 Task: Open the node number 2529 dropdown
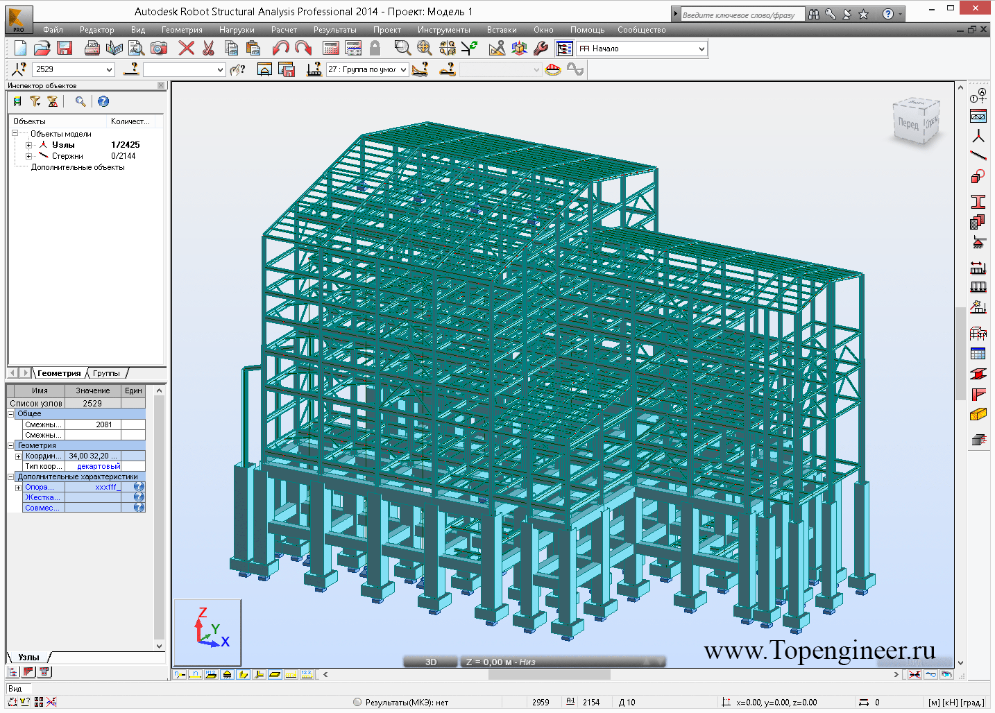pyautogui.click(x=109, y=69)
